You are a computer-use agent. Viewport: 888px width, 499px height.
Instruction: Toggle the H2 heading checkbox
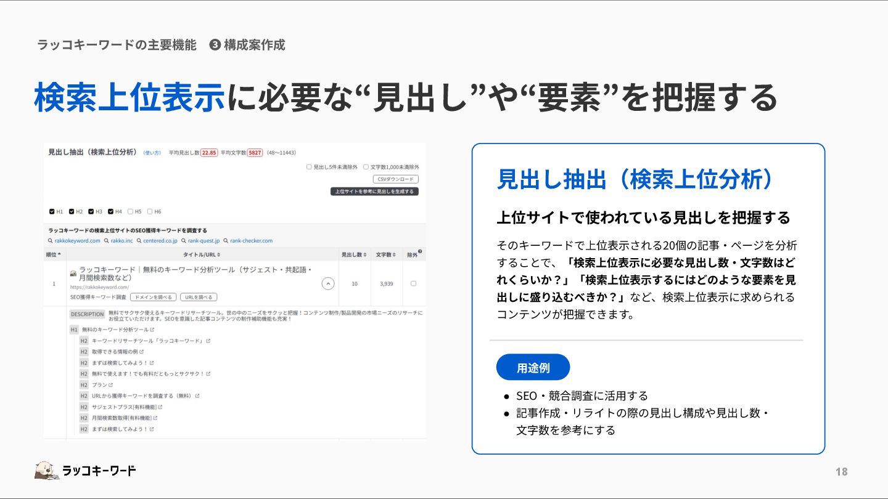tap(72, 211)
